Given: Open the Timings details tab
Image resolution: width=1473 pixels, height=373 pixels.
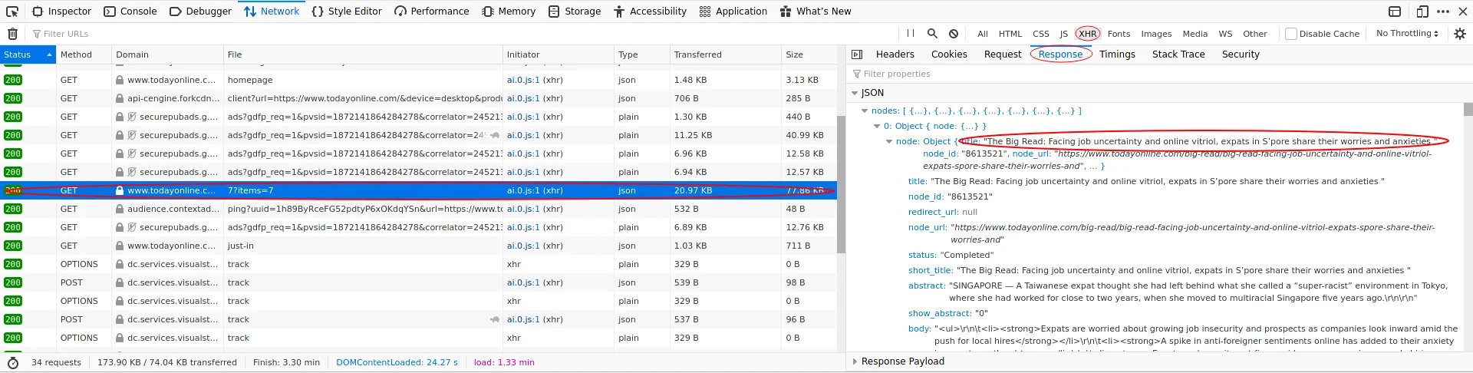Looking at the screenshot, I should click(1117, 54).
